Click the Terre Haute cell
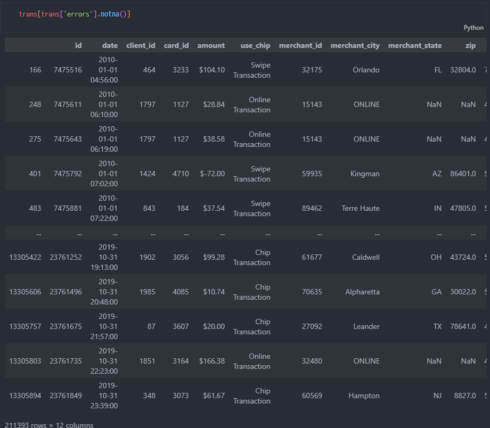490x428 pixels. 361,208
